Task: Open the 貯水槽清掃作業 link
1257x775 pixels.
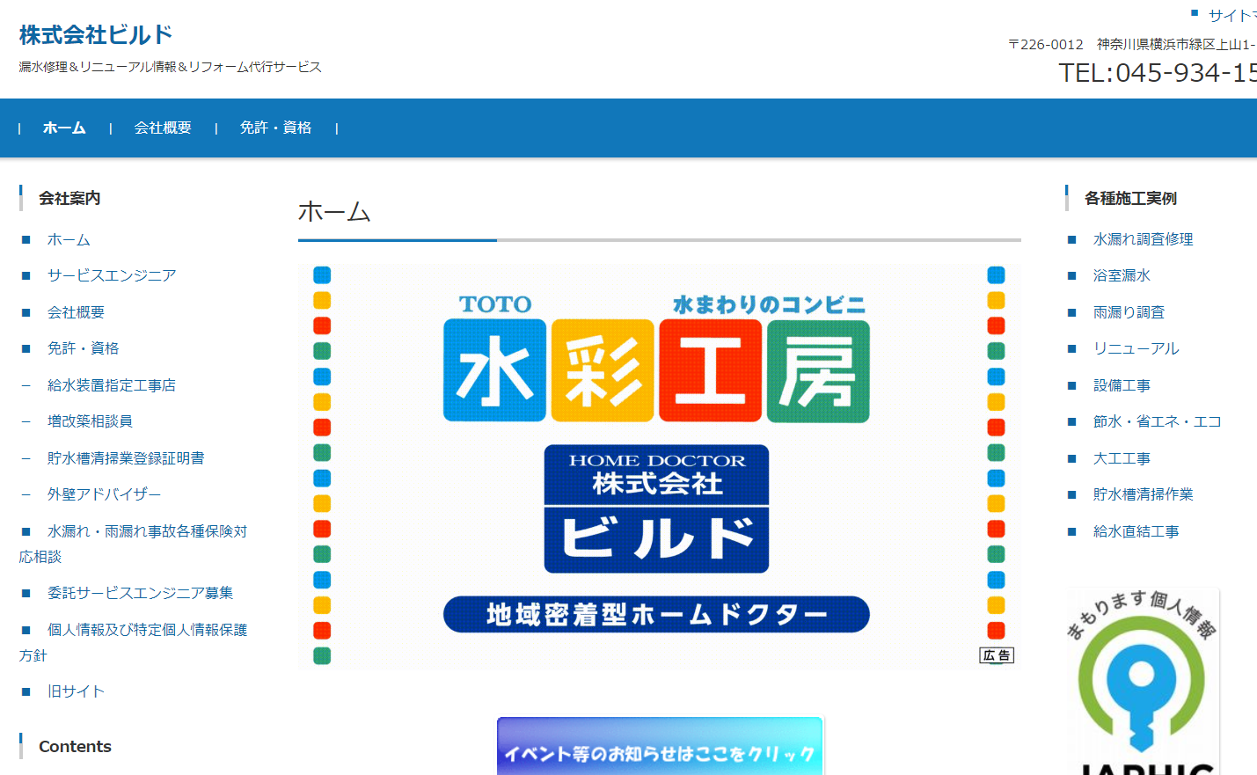Action: [x=1143, y=494]
